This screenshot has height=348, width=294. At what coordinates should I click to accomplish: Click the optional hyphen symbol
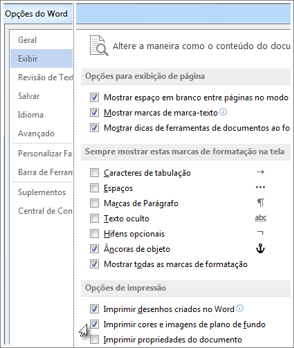click(x=260, y=232)
